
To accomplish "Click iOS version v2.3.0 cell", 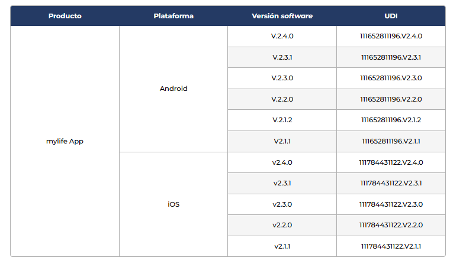I will click(282, 204).
